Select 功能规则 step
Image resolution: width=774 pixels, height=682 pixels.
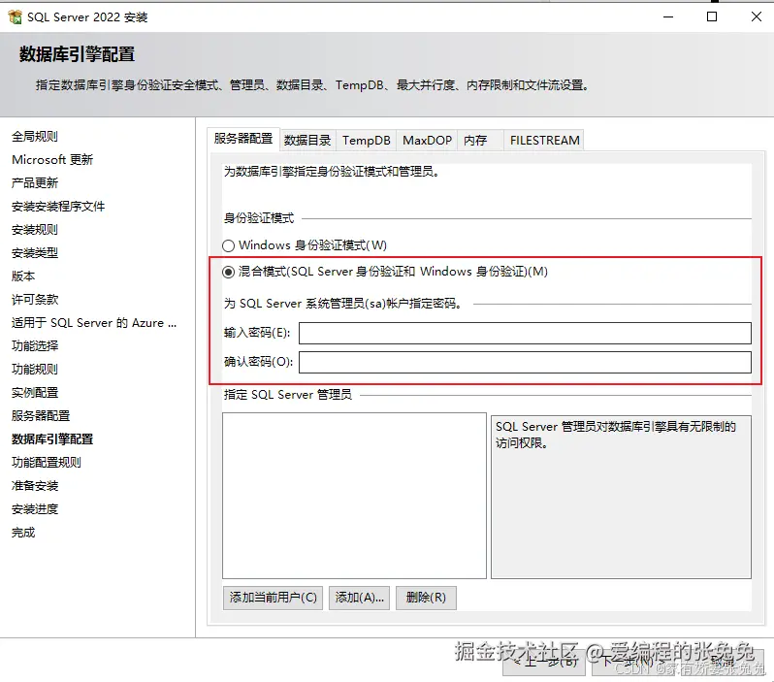(35, 369)
